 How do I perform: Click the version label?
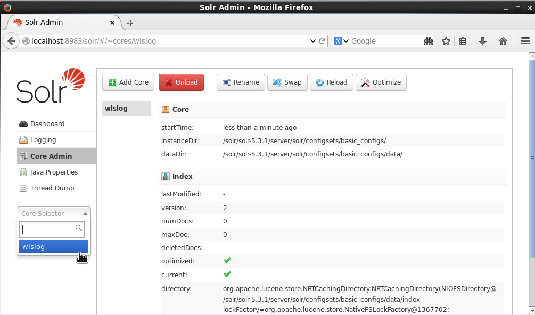[x=174, y=208]
